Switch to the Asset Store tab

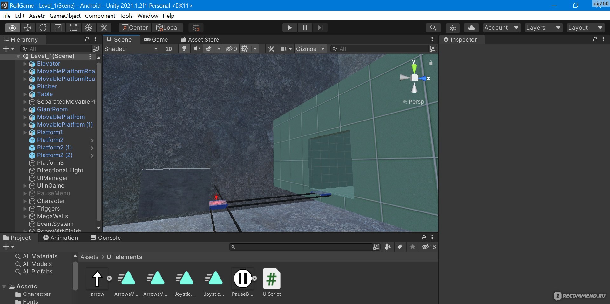coord(200,39)
